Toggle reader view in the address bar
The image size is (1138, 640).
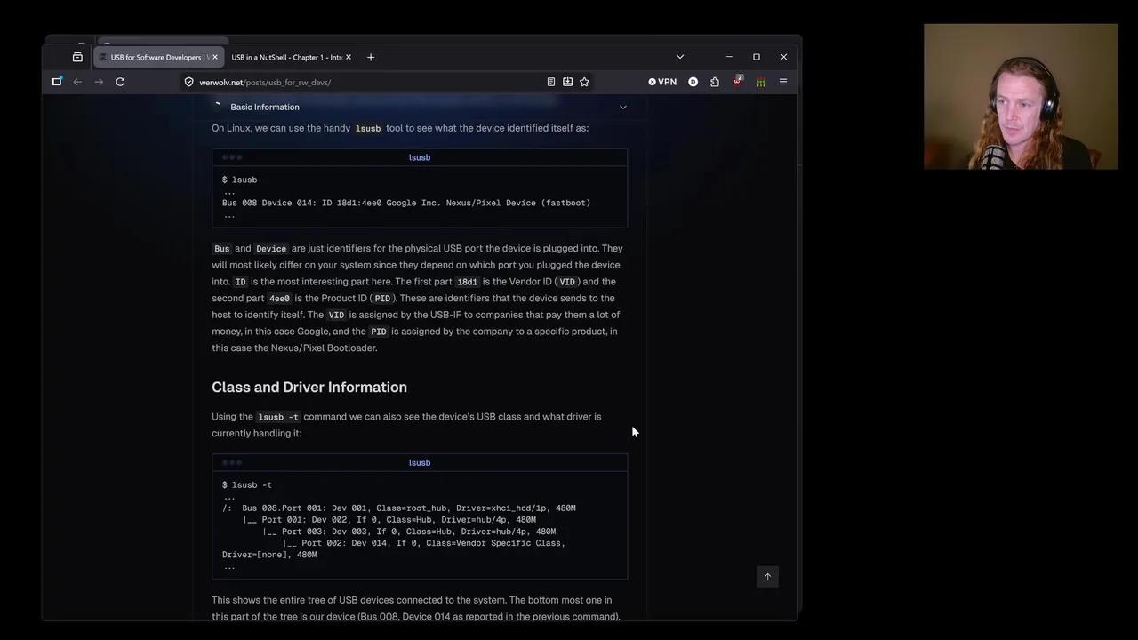[x=551, y=82]
